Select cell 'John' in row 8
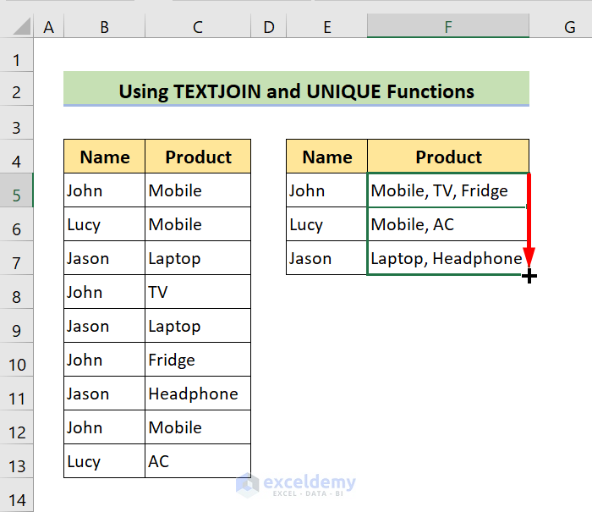Viewport: 592px width, 512px height. tap(105, 292)
